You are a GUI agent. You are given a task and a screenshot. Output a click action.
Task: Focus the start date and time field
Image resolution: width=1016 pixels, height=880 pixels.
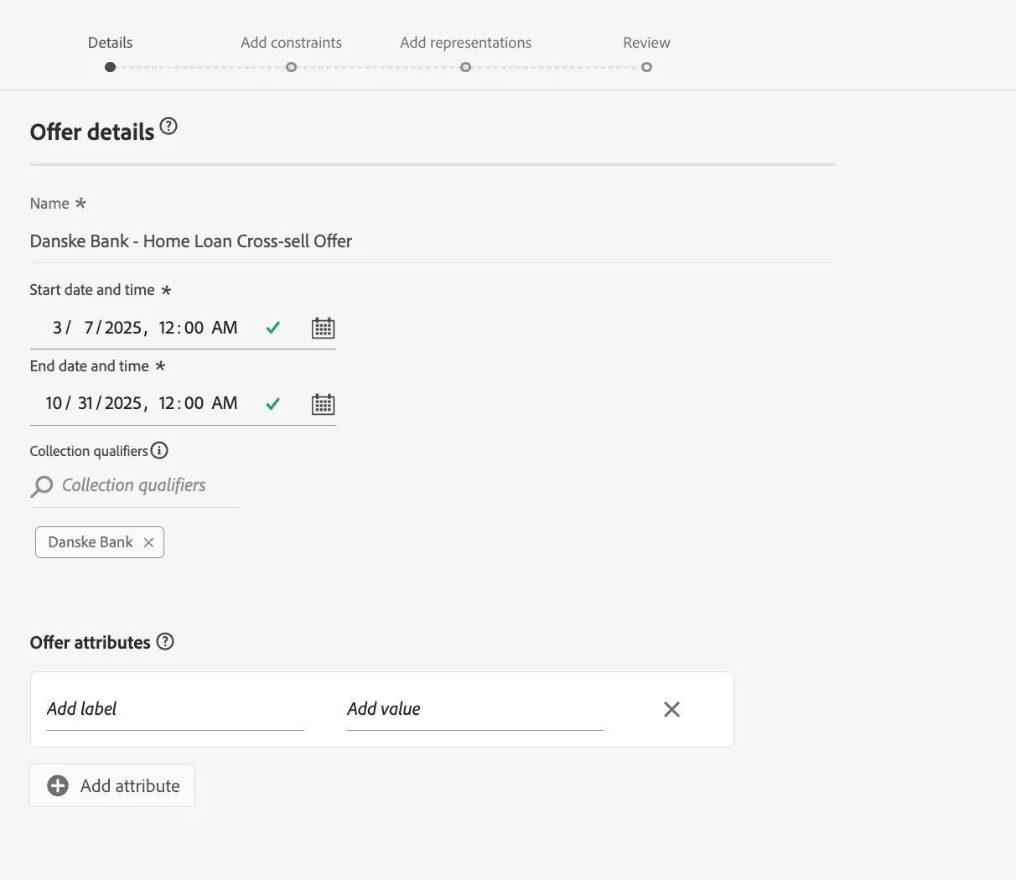[183, 328]
